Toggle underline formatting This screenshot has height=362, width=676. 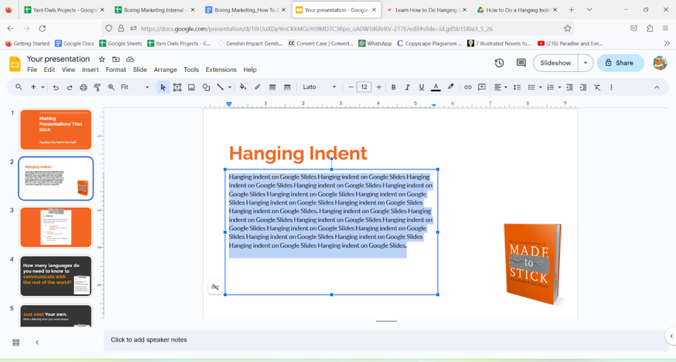[x=421, y=87]
